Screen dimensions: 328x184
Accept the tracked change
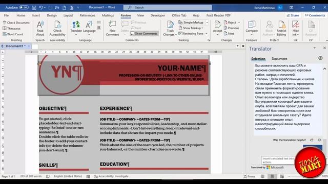(x=217, y=28)
